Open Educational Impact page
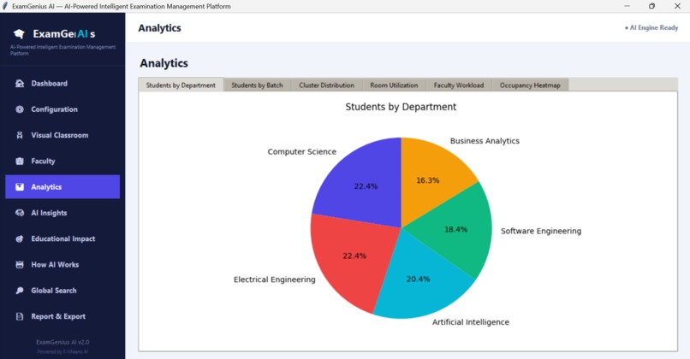This screenshot has width=690, height=359. [x=62, y=238]
